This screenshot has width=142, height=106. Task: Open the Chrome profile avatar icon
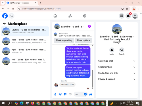click(x=134, y=9)
